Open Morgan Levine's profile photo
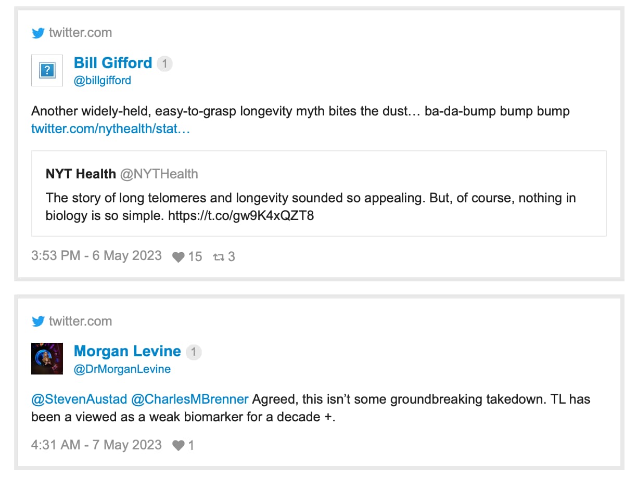Screen dimensions: 637x491 (47, 359)
